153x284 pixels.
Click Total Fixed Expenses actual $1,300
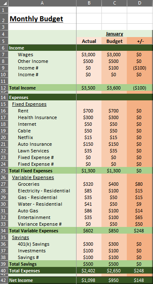[88, 171]
